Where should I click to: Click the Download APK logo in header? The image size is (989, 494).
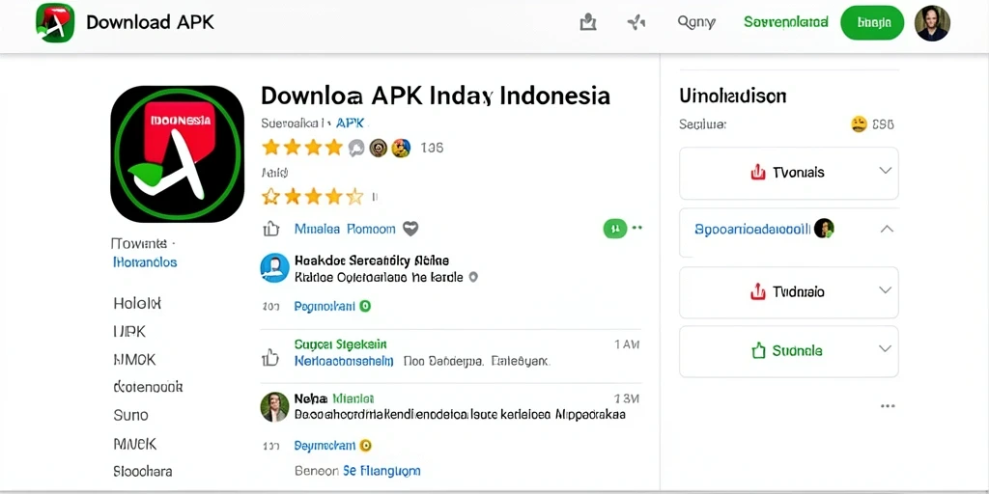click(55, 23)
